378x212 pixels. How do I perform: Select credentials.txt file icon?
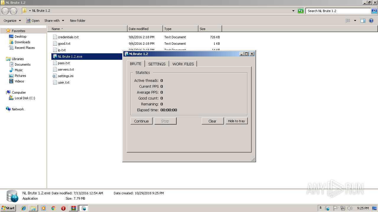[x=55, y=37]
